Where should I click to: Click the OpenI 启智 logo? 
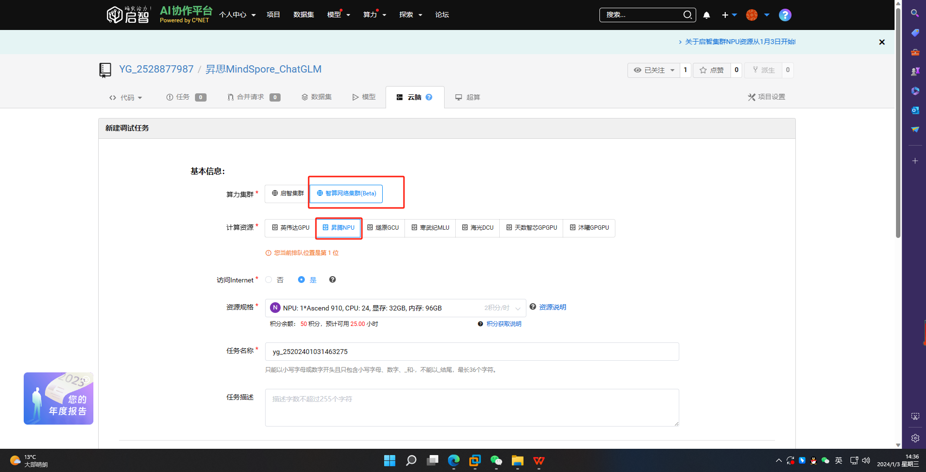coord(128,15)
